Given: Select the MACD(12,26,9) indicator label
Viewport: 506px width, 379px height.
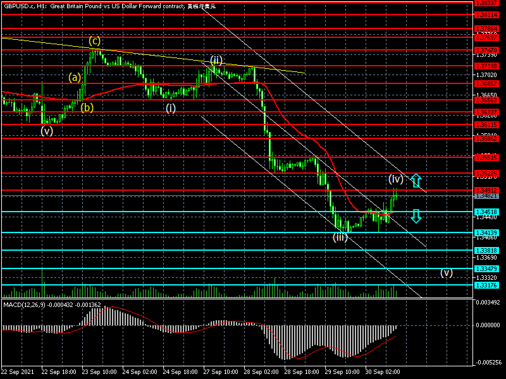Looking at the screenshot, I should (x=52, y=304).
